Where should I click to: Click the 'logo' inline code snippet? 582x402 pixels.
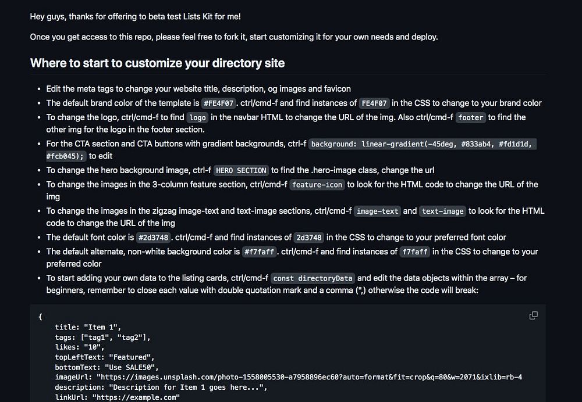tap(197, 117)
